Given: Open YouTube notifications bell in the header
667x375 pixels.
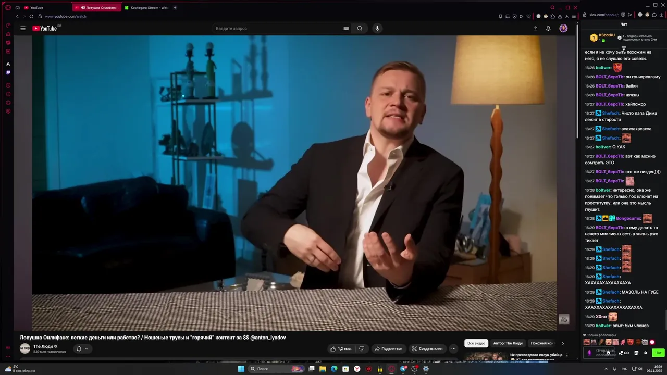Looking at the screenshot, I should click(x=548, y=28).
